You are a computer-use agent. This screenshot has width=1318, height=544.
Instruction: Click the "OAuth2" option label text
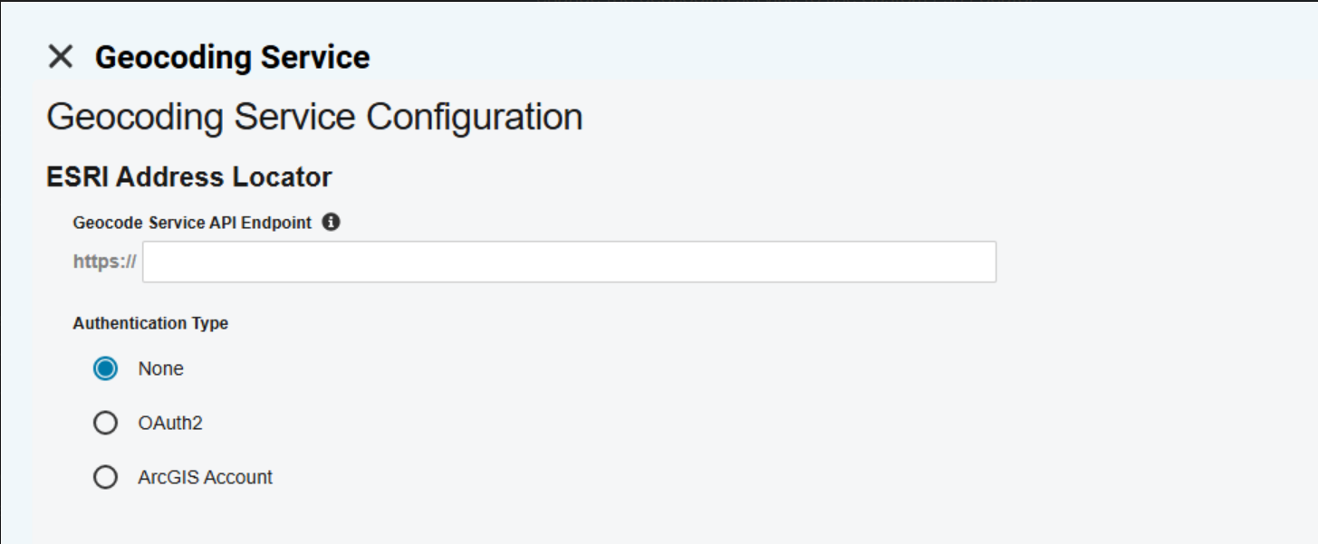pyautogui.click(x=170, y=423)
